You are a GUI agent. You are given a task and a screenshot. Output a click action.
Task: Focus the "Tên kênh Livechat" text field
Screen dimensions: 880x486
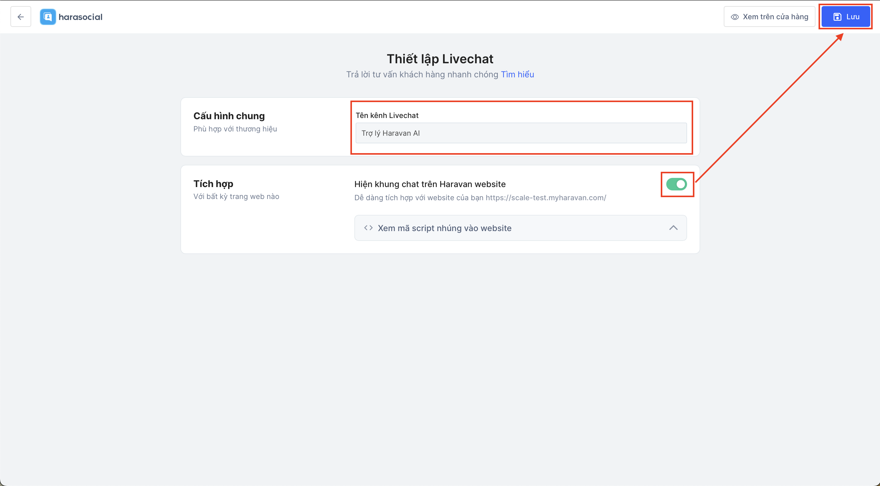[521, 133]
